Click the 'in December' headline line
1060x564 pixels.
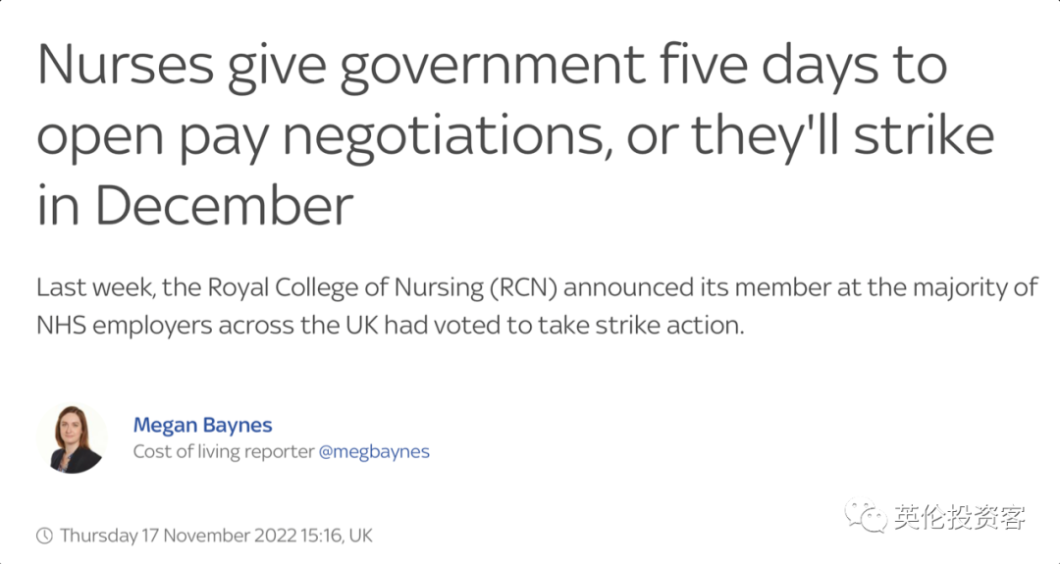[195, 203]
